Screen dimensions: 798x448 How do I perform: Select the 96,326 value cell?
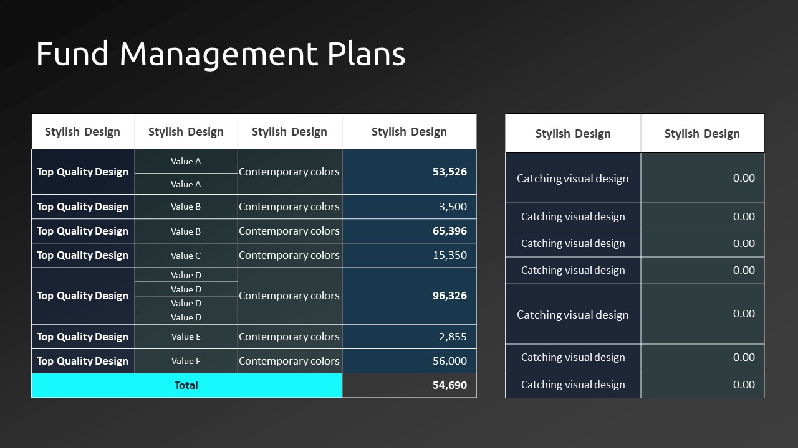[409, 296]
